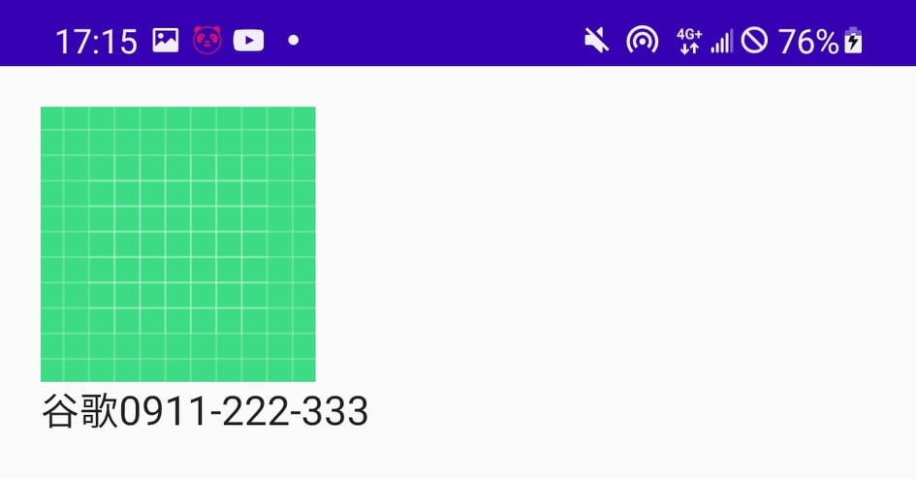Tap the do-not-disturb circle icon
Viewport: 916px width, 479px height.
coord(754,41)
